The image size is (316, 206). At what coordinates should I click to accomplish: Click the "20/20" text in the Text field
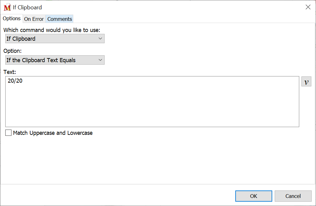[x=15, y=81]
